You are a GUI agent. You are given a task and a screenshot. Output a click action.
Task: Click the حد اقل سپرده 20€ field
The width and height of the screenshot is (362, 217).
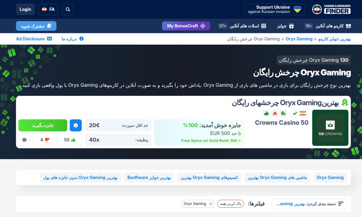coord(118,125)
